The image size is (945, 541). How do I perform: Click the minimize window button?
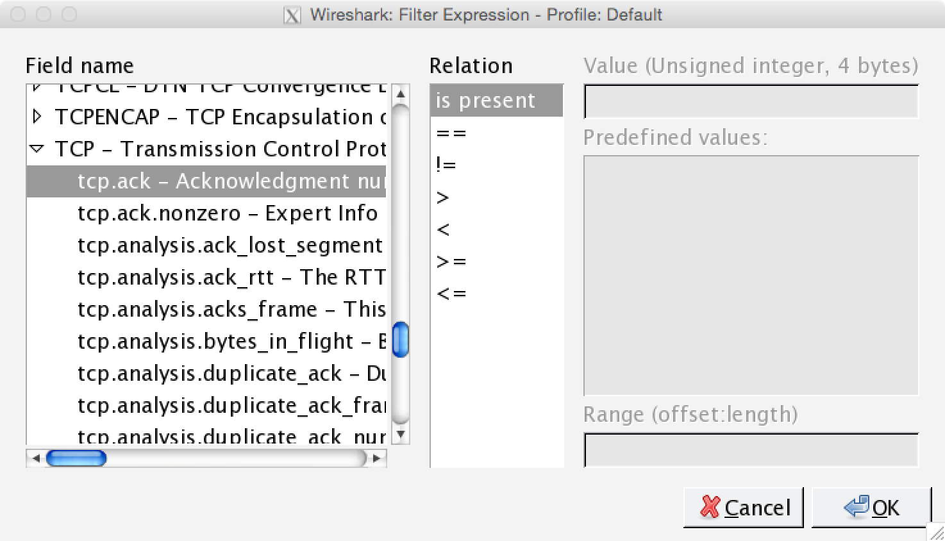pos(44,14)
